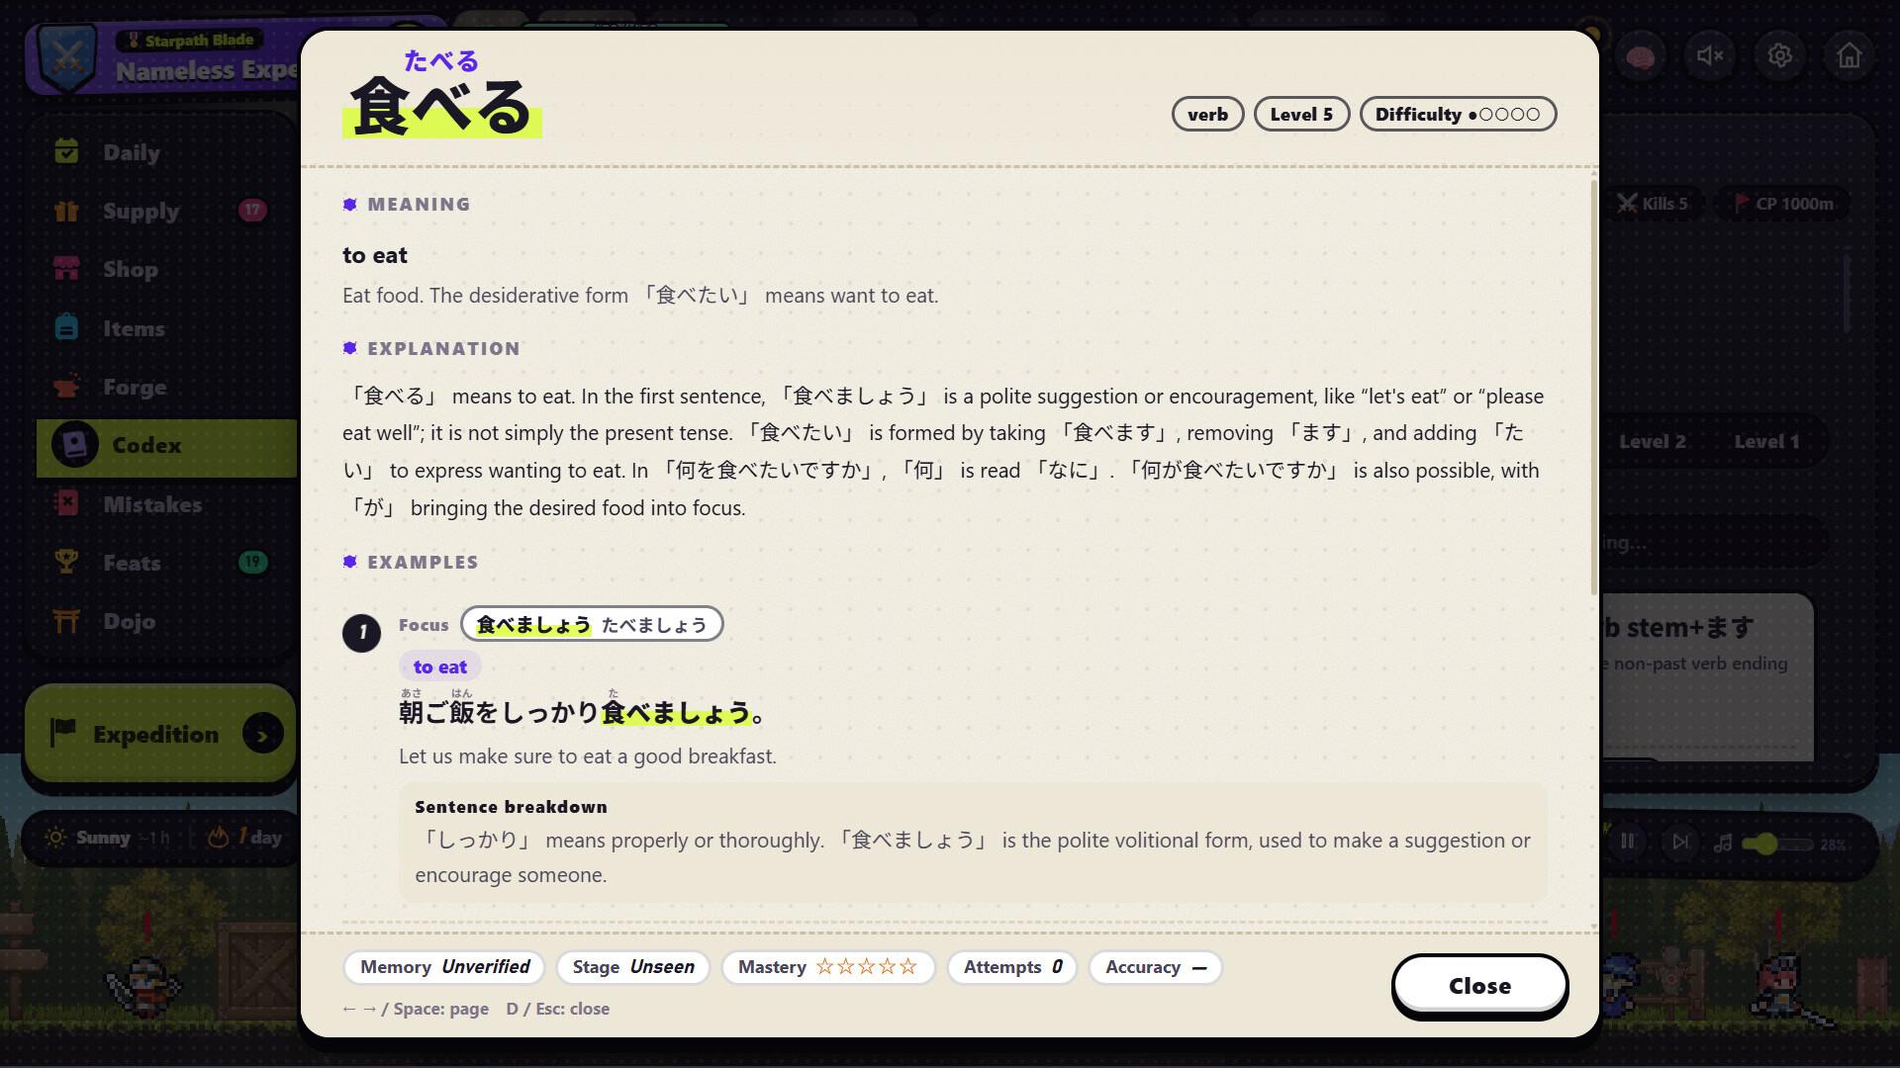This screenshot has width=1900, height=1068.
Task: Click the focus word 食べましょう chip
Action: 592,624
